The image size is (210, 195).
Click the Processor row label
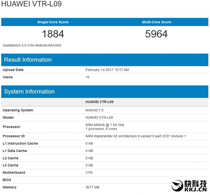[x=12, y=127]
